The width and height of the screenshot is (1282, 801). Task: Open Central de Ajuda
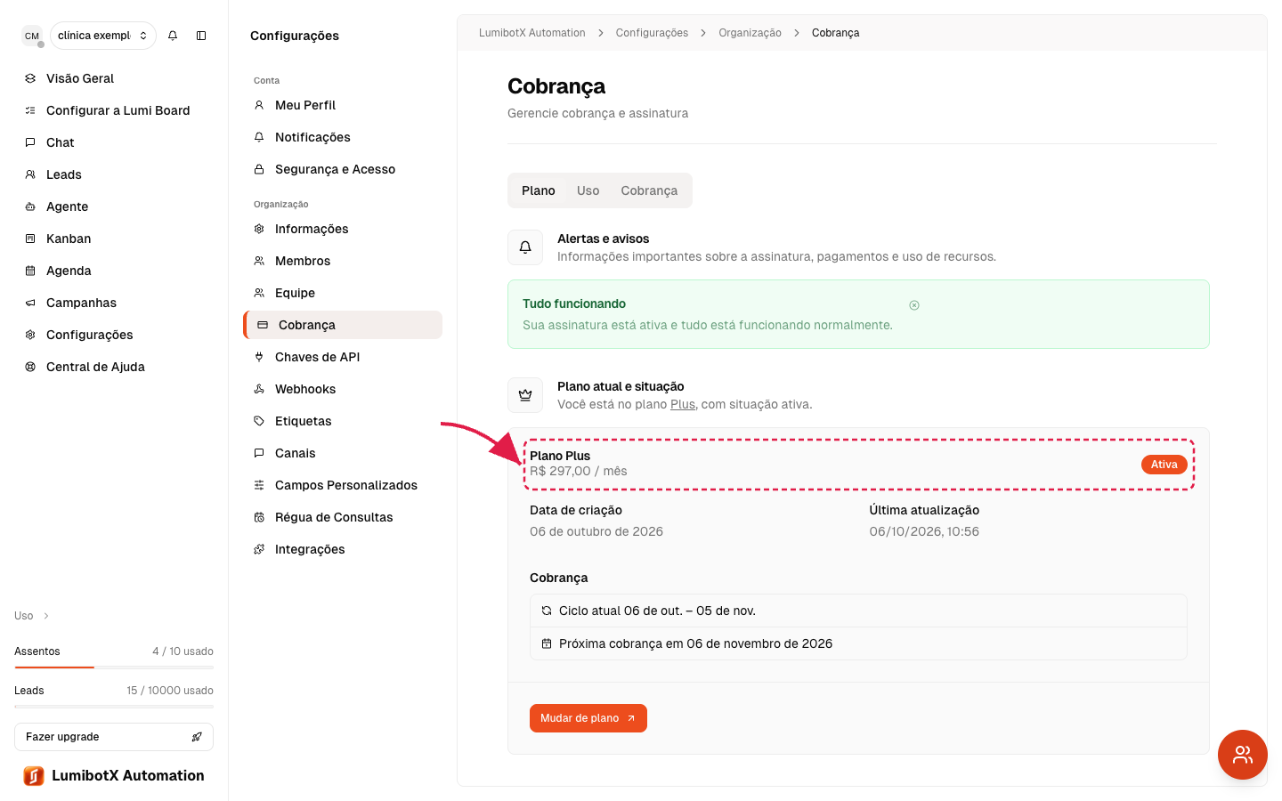click(114, 367)
